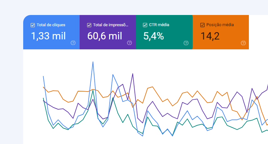This screenshot has height=144, width=268.
Task: Click the 1,33 mil clicks value
Action: coord(48,36)
